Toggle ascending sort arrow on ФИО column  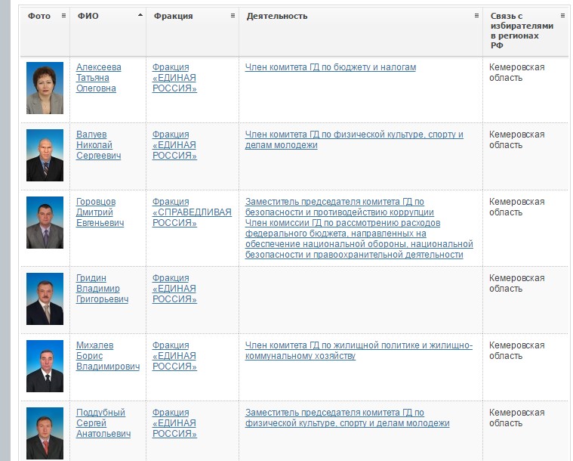pyautogui.click(x=140, y=15)
